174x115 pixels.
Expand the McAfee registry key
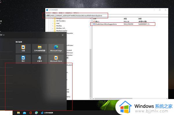53,26
